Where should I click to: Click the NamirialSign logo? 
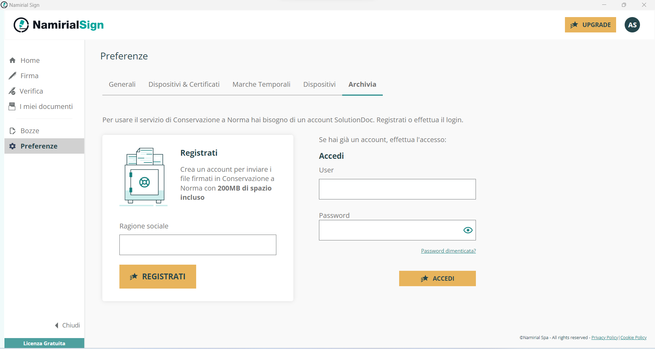[x=58, y=25]
